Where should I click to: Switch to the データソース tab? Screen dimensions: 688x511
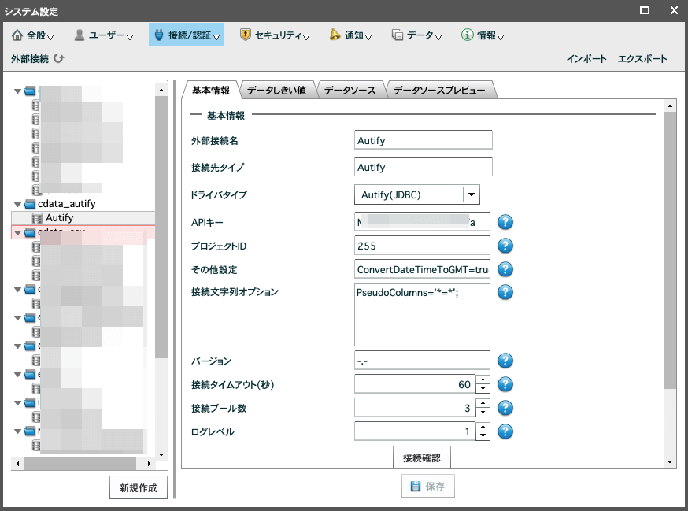pyautogui.click(x=350, y=90)
